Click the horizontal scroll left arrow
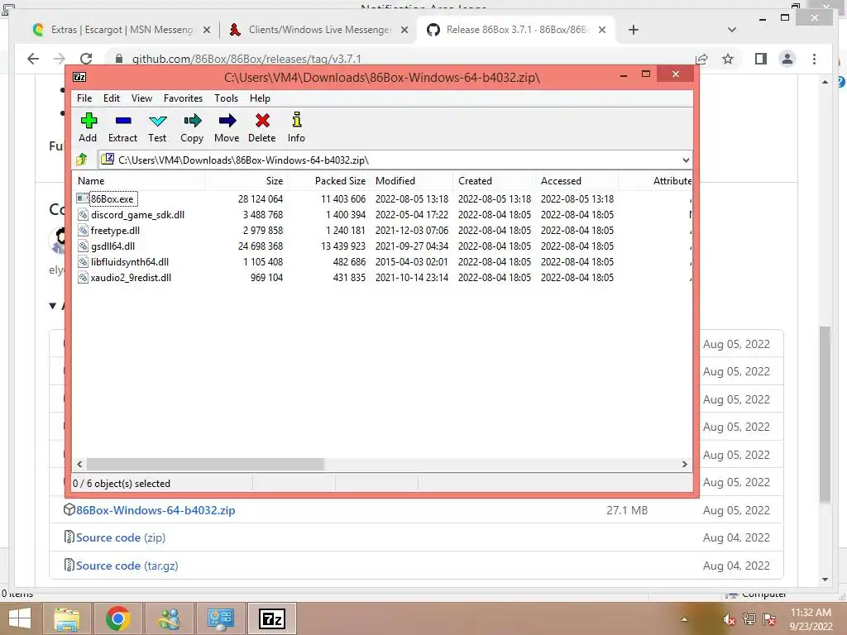The width and height of the screenshot is (847, 635). (x=80, y=465)
